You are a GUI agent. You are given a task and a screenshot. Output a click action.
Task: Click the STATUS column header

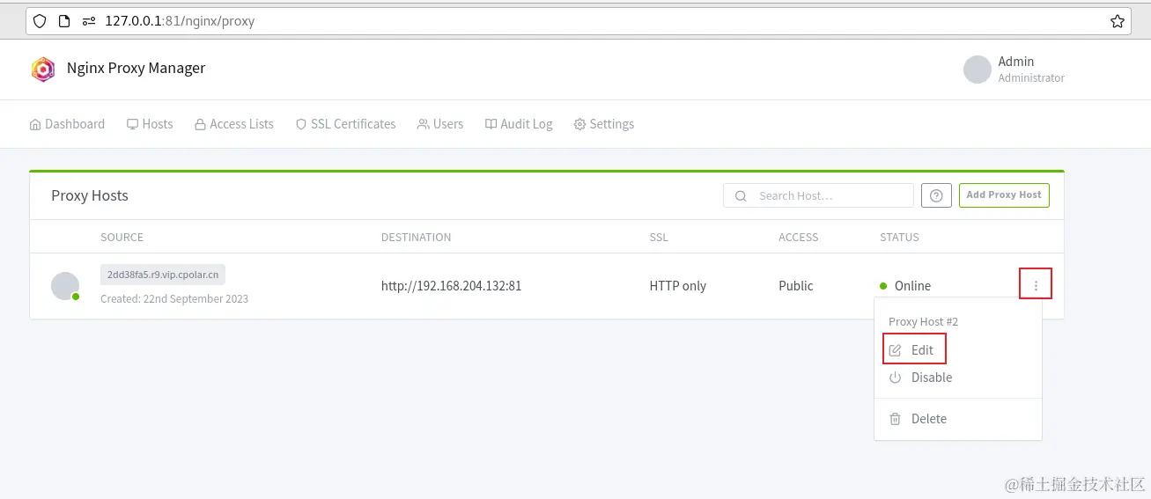(899, 238)
